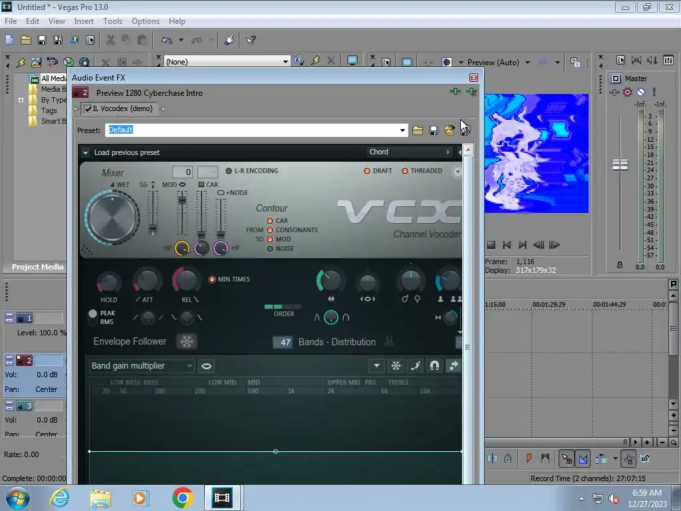Open the Vocodex menu arrow beside Load previous preset

click(x=85, y=152)
